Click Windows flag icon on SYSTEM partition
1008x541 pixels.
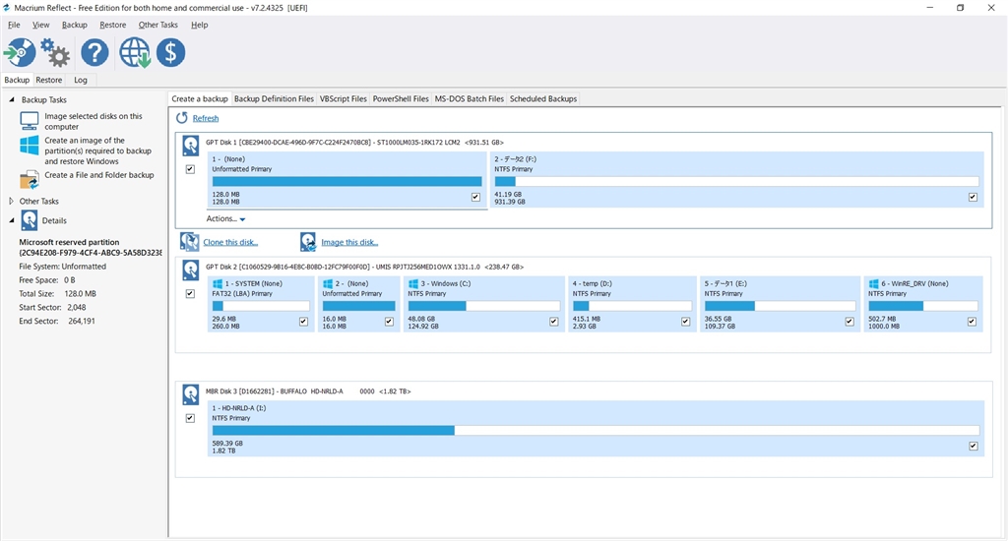(x=218, y=283)
